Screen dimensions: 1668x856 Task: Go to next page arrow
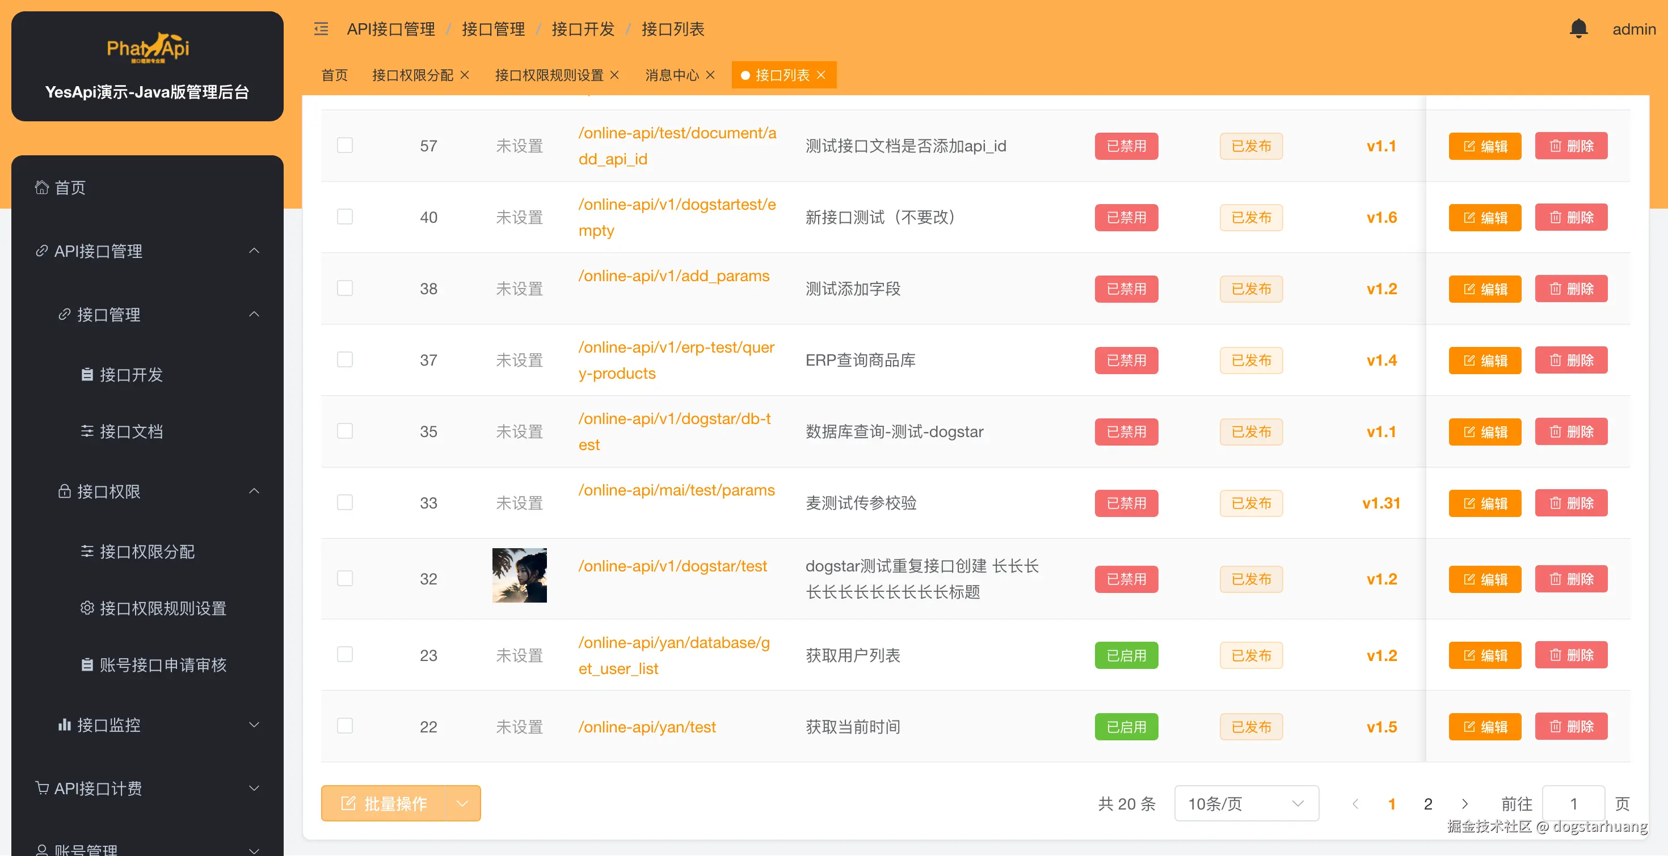(1465, 804)
